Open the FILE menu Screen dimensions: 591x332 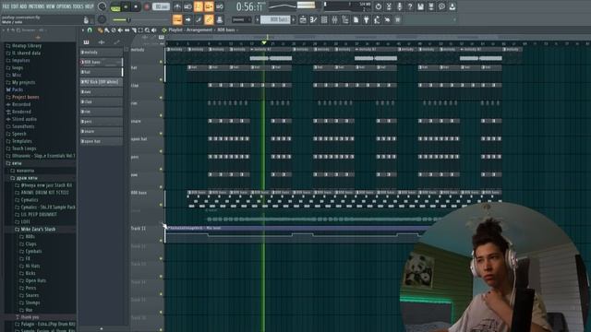(6, 6)
